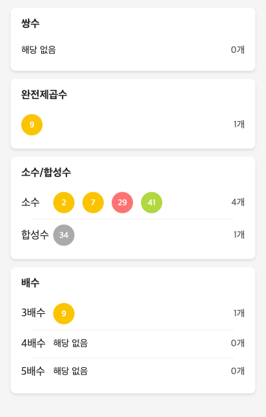
Task: Select the gray 34 composite number ball
Action: tap(64, 235)
